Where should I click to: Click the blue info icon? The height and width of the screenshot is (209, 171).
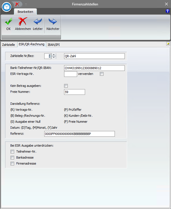(x=167, y=11)
